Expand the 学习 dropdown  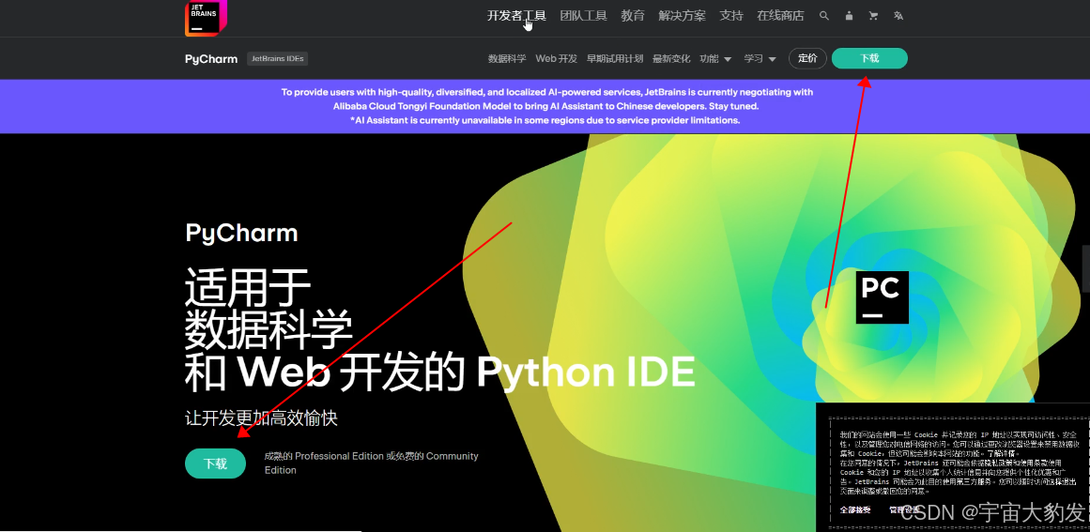[760, 59]
